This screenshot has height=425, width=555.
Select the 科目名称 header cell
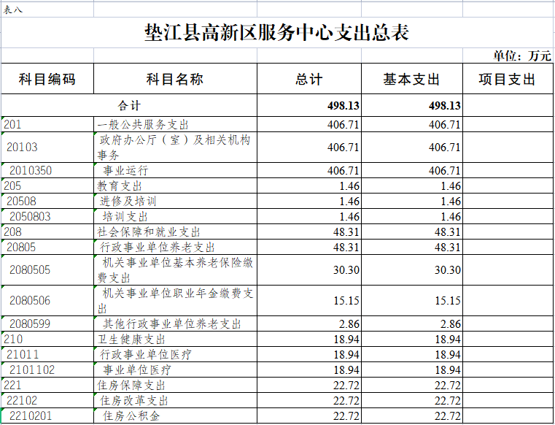click(175, 79)
